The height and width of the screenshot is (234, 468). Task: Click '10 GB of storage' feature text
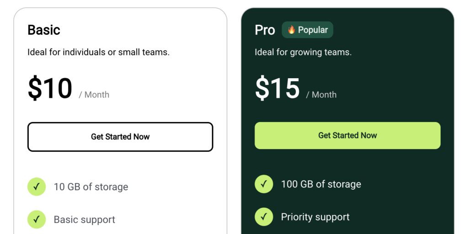(91, 186)
